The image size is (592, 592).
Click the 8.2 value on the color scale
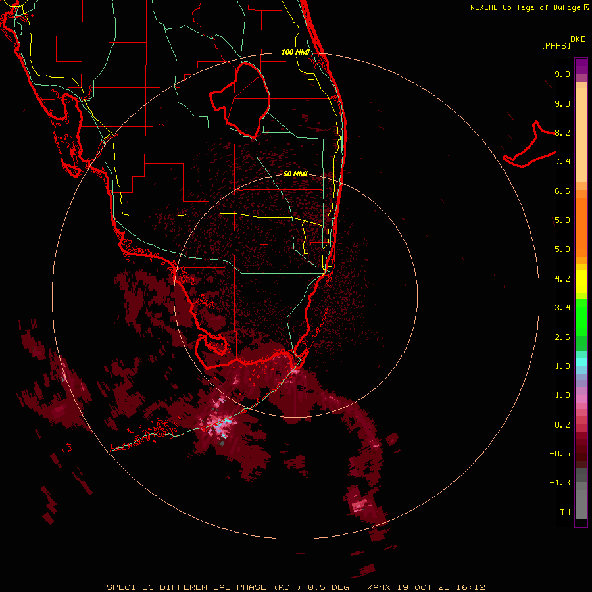pyautogui.click(x=562, y=132)
